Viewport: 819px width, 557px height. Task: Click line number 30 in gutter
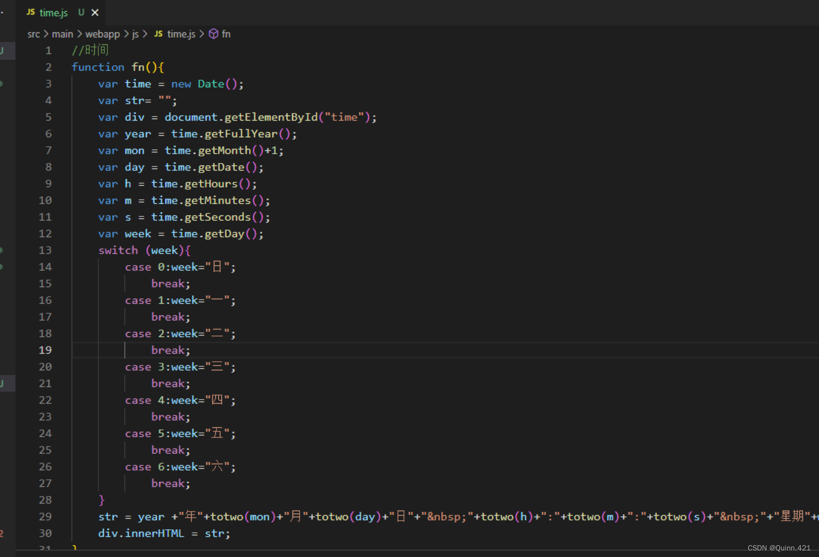45,533
